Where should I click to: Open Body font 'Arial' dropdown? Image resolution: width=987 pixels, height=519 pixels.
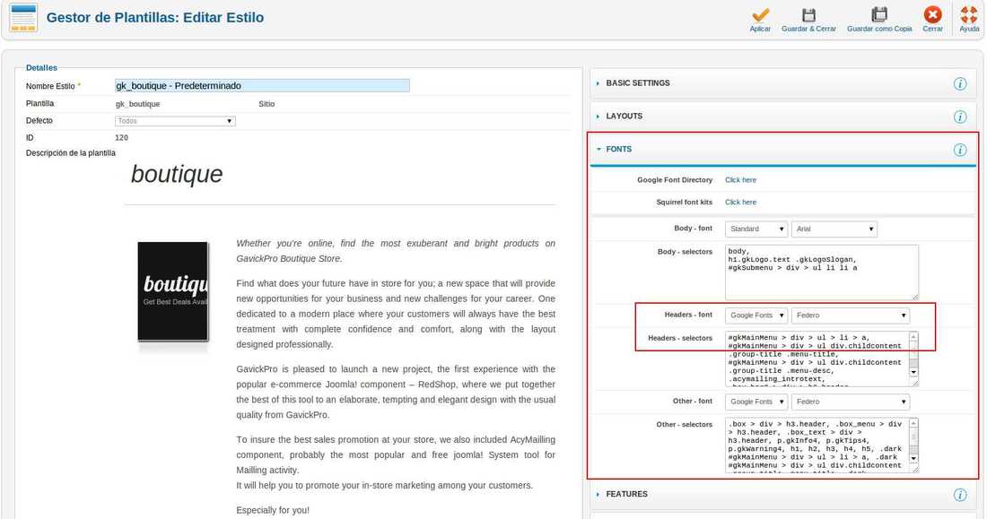tap(834, 229)
